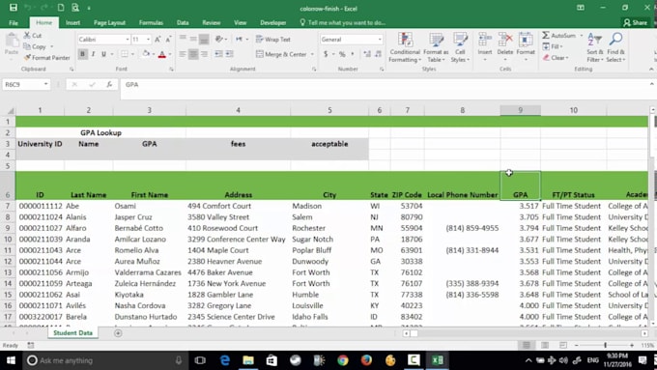The image size is (657, 370).
Task: Expand the Clear dropdown in Editing
Action: click(x=567, y=57)
